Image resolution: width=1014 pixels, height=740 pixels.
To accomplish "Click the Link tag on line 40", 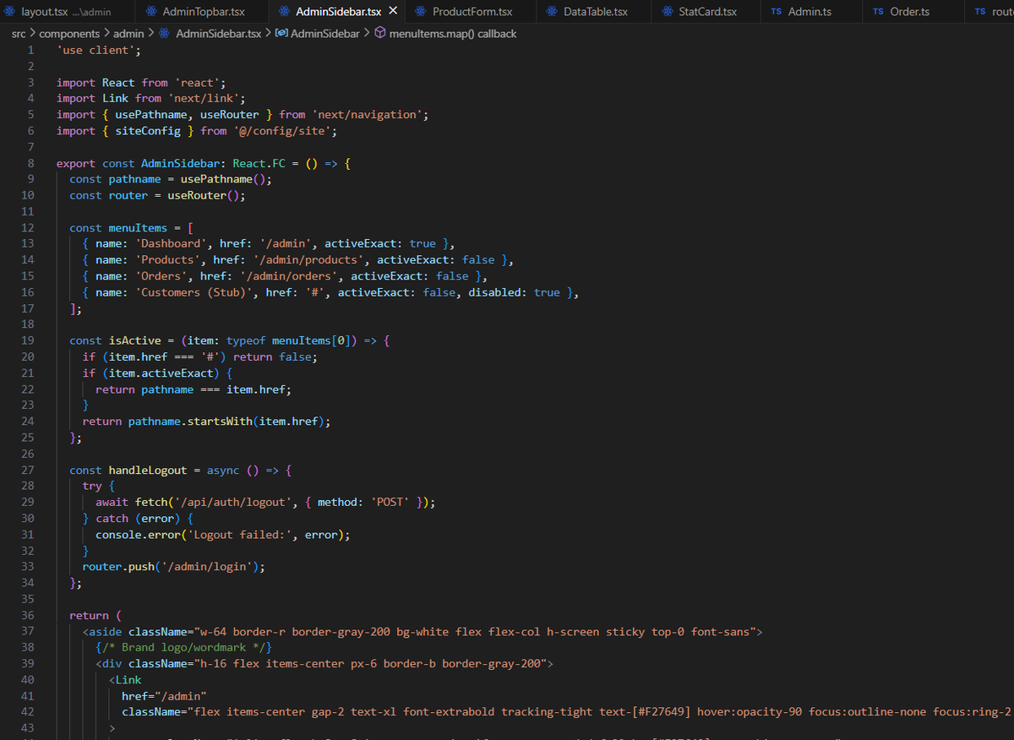I will pyautogui.click(x=128, y=680).
